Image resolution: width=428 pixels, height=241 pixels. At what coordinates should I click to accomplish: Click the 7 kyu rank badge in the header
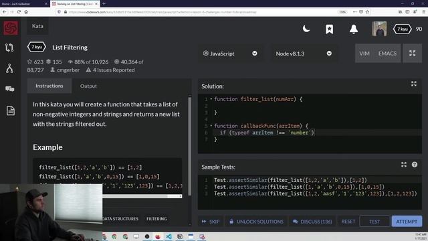(x=402, y=29)
